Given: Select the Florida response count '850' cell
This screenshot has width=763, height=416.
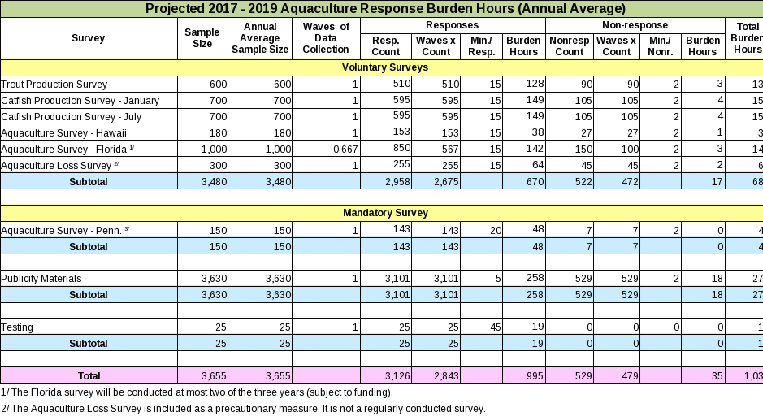Looking at the screenshot, I should (386, 149).
